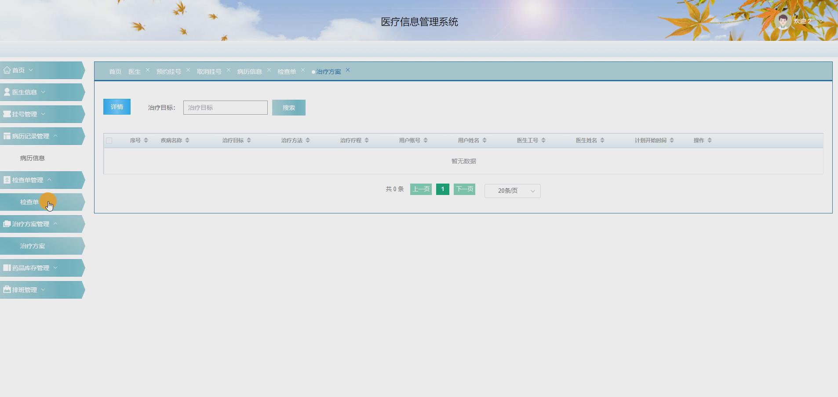Click the 病历记录管理 panel icon

pos(6,136)
